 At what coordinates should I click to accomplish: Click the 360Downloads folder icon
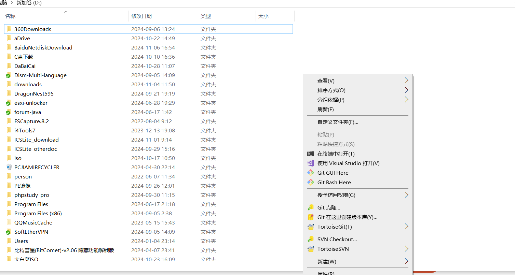click(9, 29)
